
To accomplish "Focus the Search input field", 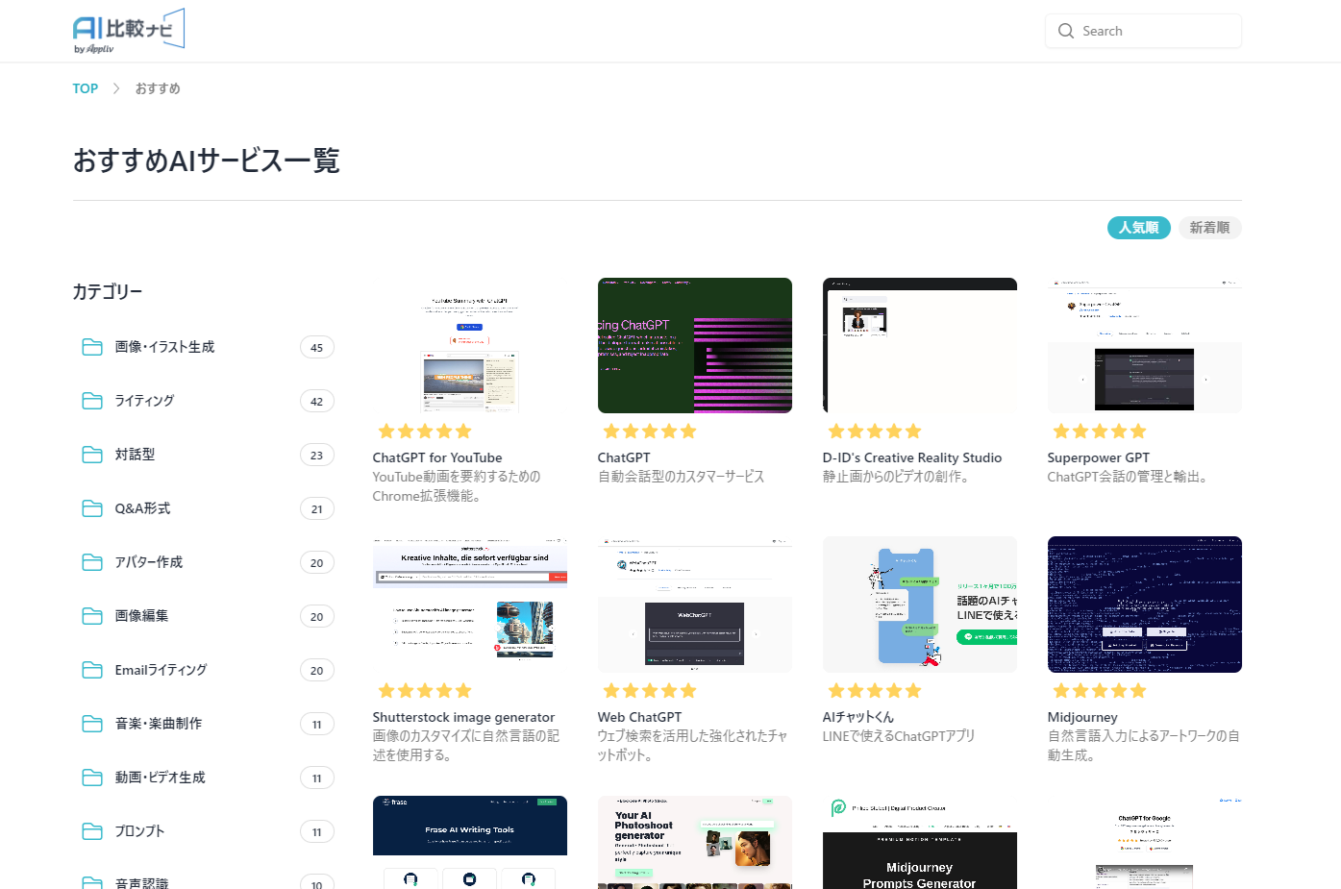I will (x=1143, y=31).
